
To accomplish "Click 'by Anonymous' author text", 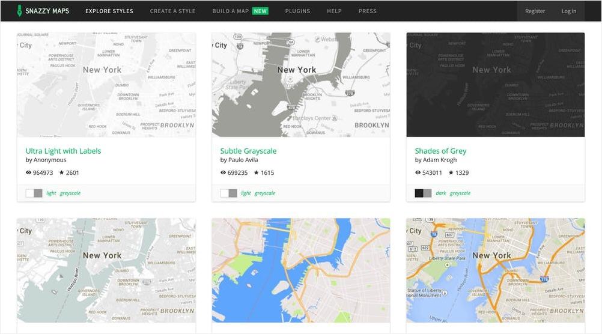I will coord(46,160).
